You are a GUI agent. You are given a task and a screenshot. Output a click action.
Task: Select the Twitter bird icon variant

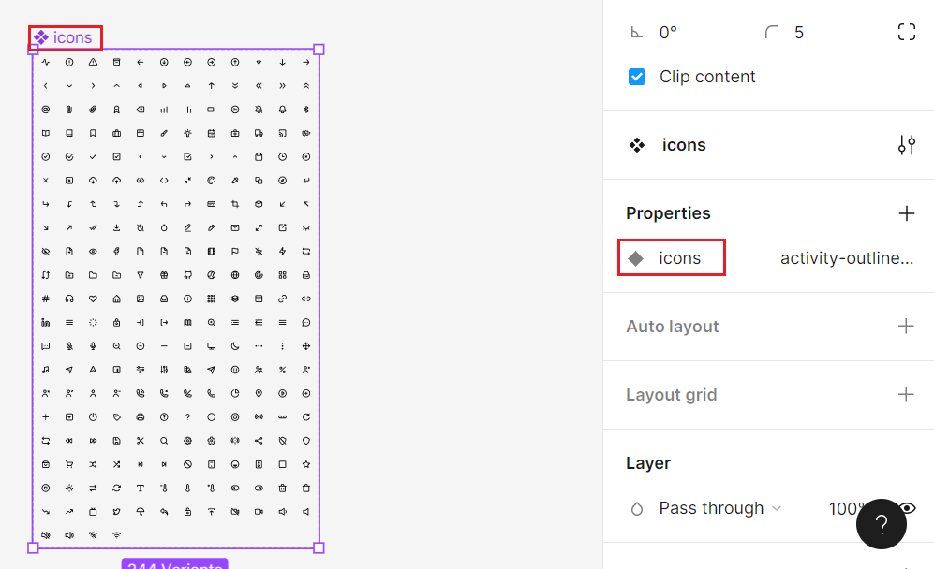pos(116,512)
